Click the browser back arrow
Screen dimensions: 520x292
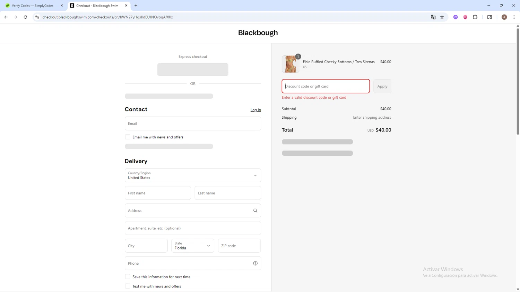[6, 17]
